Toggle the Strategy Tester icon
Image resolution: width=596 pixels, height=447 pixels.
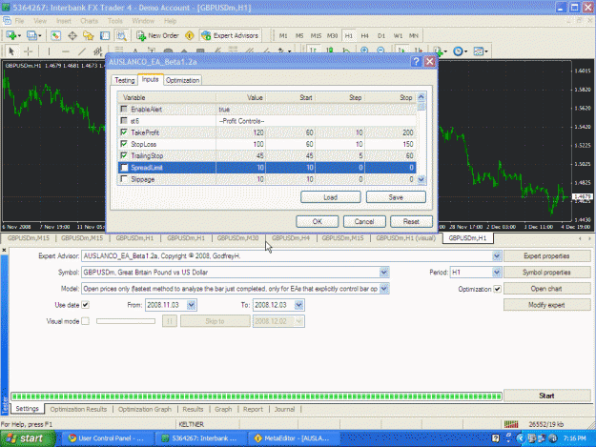121,35
